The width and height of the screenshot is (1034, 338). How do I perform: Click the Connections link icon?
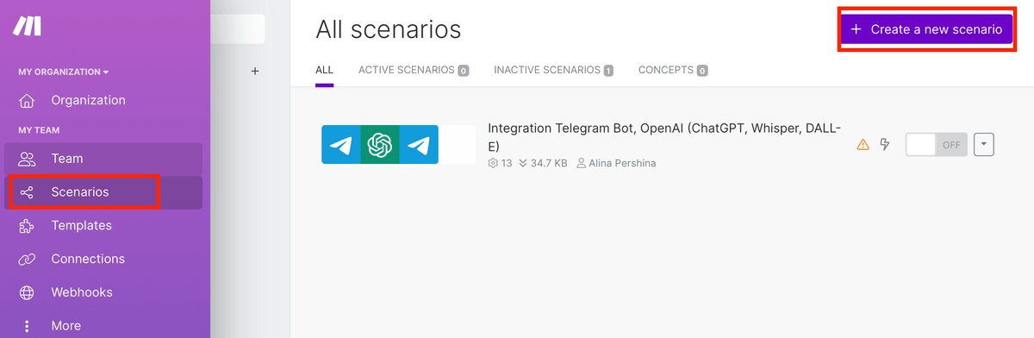(27, 259)
